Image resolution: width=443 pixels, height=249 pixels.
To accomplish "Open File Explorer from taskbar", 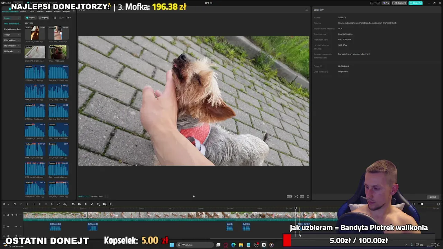I will point(241,245).
